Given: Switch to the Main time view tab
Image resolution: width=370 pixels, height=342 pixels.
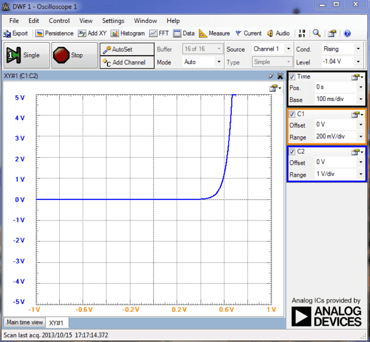Looking at the screenshot, I should click(x=24, y=323).
